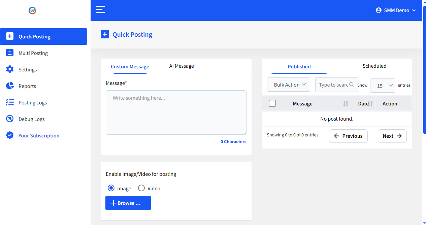Screen dimensions: 427x225
Task: Toggle the hamburger menu in top bar
Action: tap(100, 9)
